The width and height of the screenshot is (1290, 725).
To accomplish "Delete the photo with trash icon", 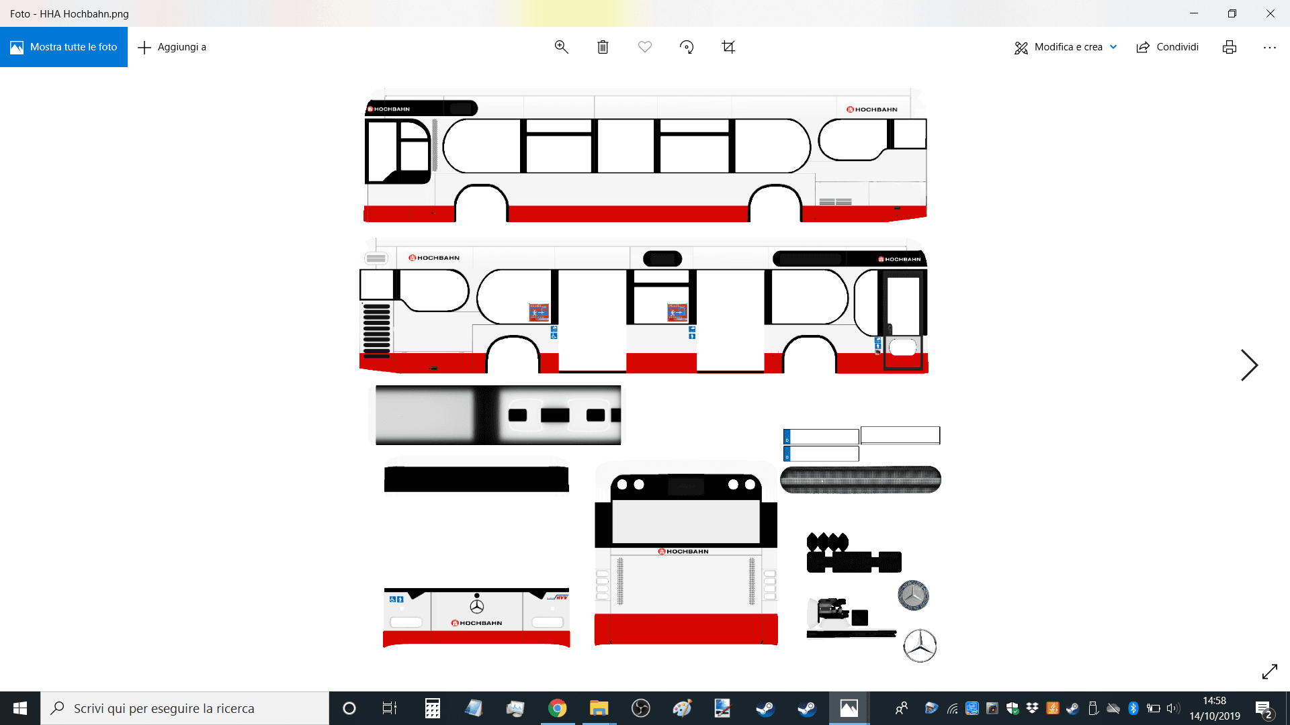I will (603, 47).
